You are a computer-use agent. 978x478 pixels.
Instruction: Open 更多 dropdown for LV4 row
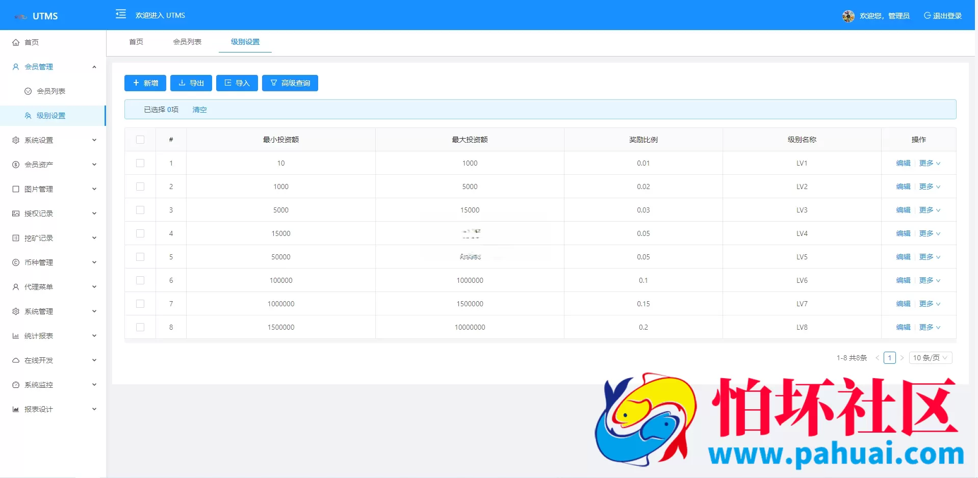930,233
